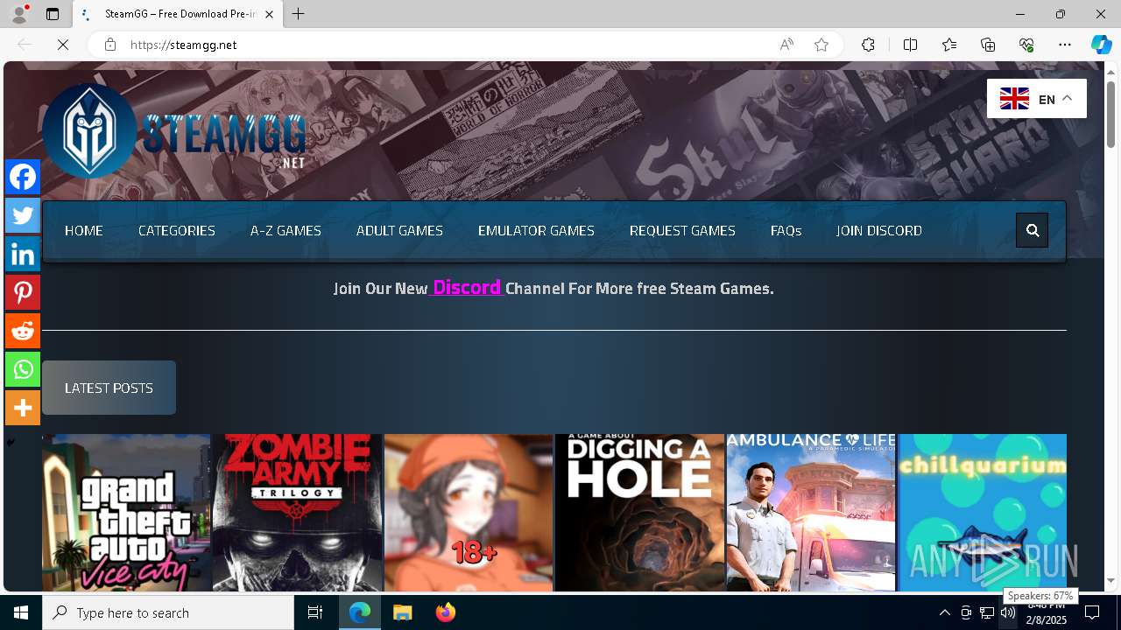Click the LATEST POSTS button

tap(109, 388)
